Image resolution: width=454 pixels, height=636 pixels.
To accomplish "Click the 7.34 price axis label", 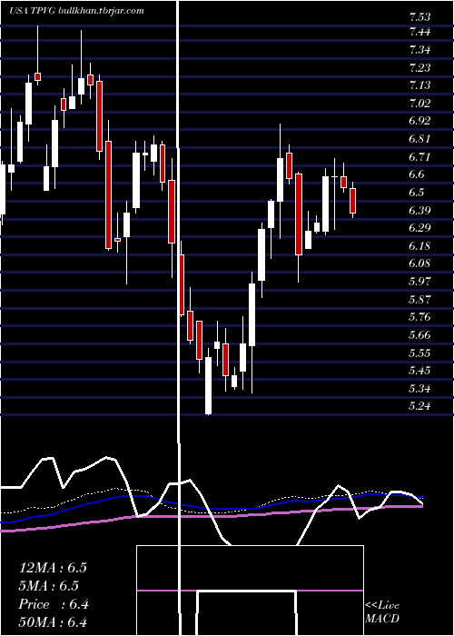I will pyautogui.click(x=419, y=50).
